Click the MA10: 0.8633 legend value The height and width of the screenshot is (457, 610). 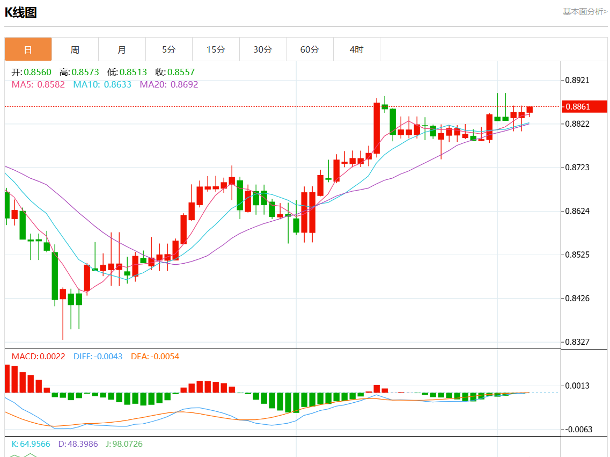tap(102, 84)
